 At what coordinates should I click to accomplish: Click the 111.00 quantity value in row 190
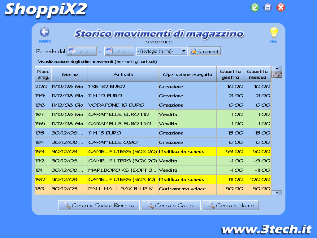(230, 179)
